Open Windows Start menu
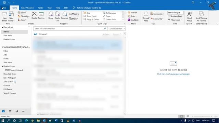Viewport: 219px width, 123px height. 3,121
